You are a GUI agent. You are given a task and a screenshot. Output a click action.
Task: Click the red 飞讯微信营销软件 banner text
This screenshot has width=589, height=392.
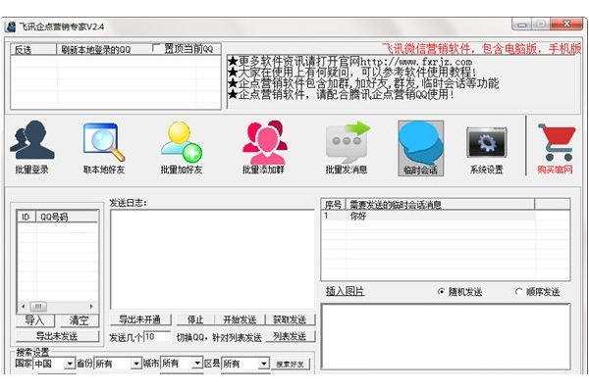[x=482, y=48]
